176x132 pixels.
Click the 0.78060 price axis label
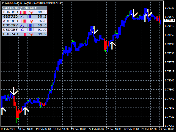(169, 81)
